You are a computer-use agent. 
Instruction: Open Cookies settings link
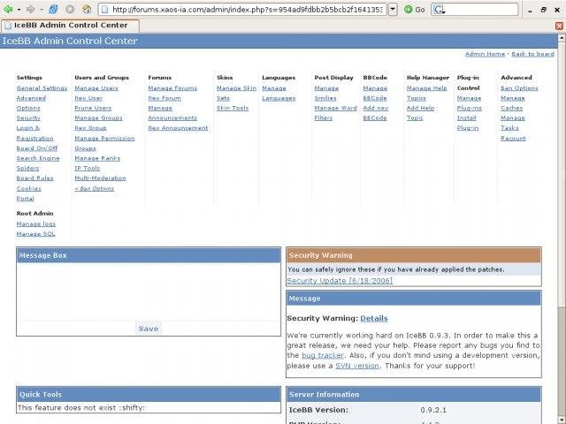28,188
